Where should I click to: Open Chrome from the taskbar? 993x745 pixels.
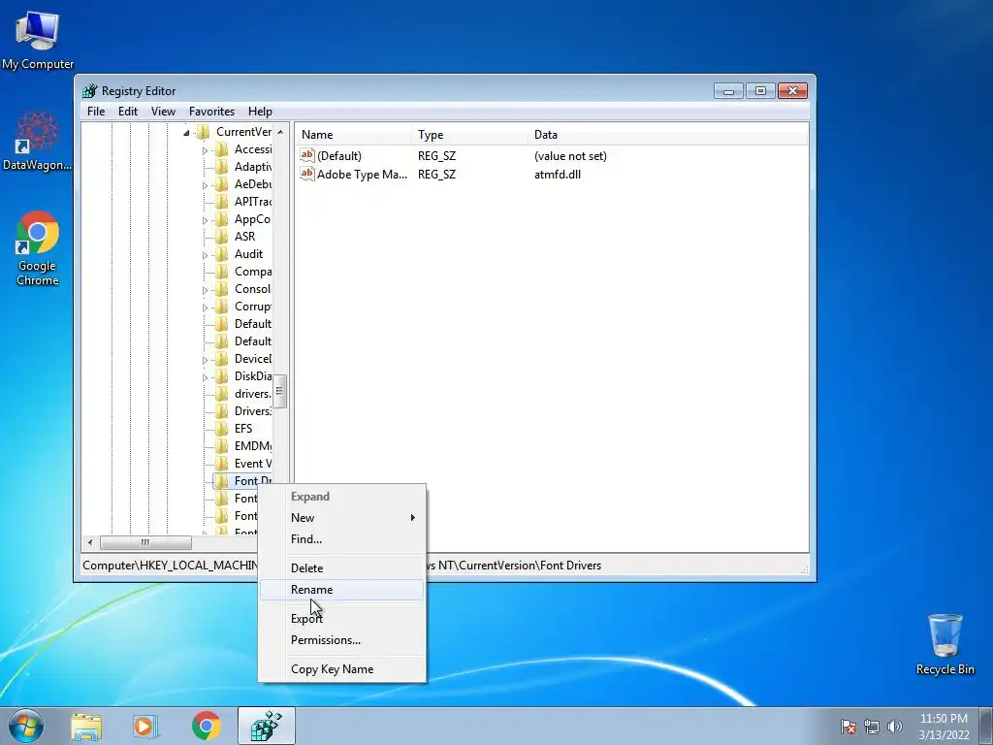point(206,727)
